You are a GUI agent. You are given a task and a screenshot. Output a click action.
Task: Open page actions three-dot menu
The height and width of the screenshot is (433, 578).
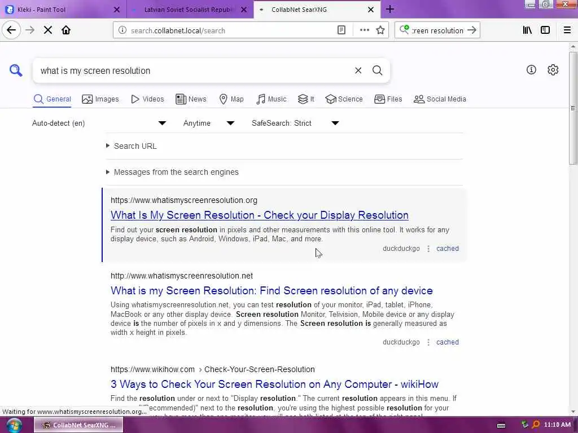[x=364, y=30]
